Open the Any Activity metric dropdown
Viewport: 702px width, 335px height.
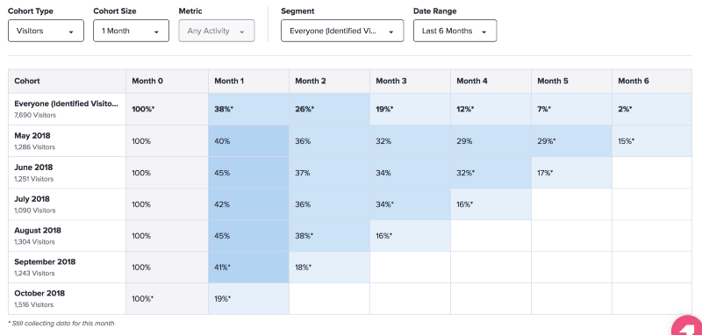coord(217,31)
